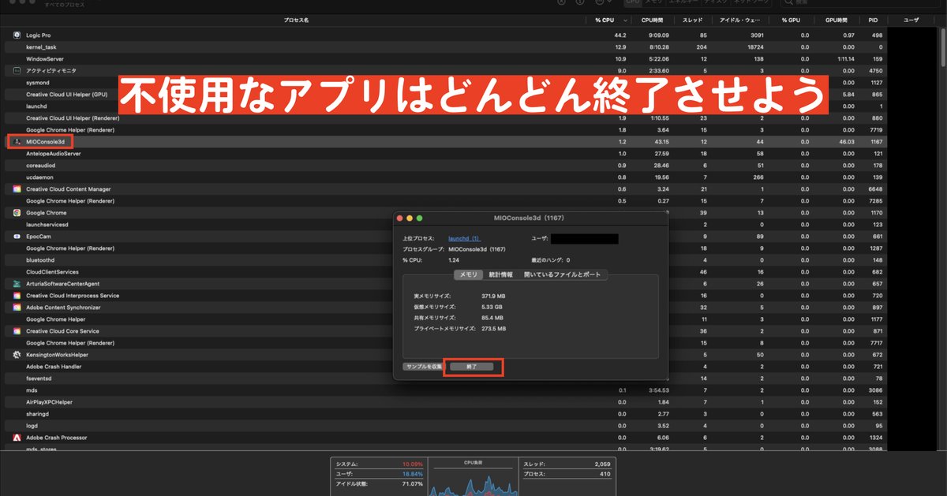
Task: Switch to 統計情報 tab in dialog
Action: click(x=500, y=274)
